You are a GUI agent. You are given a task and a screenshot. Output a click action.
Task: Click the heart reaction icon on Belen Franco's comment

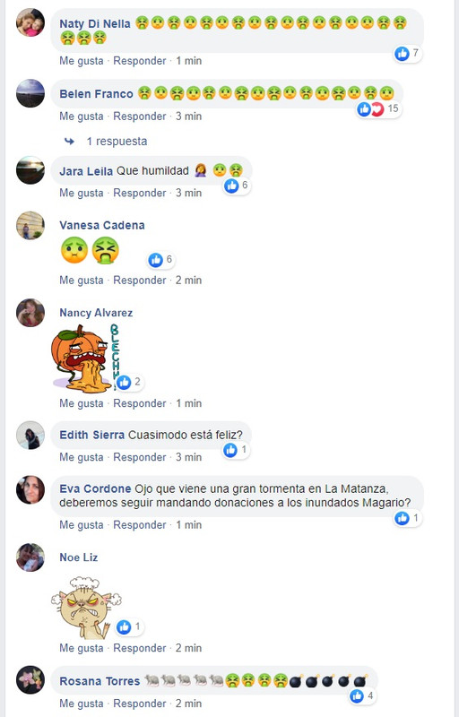(x=377, y=109)
